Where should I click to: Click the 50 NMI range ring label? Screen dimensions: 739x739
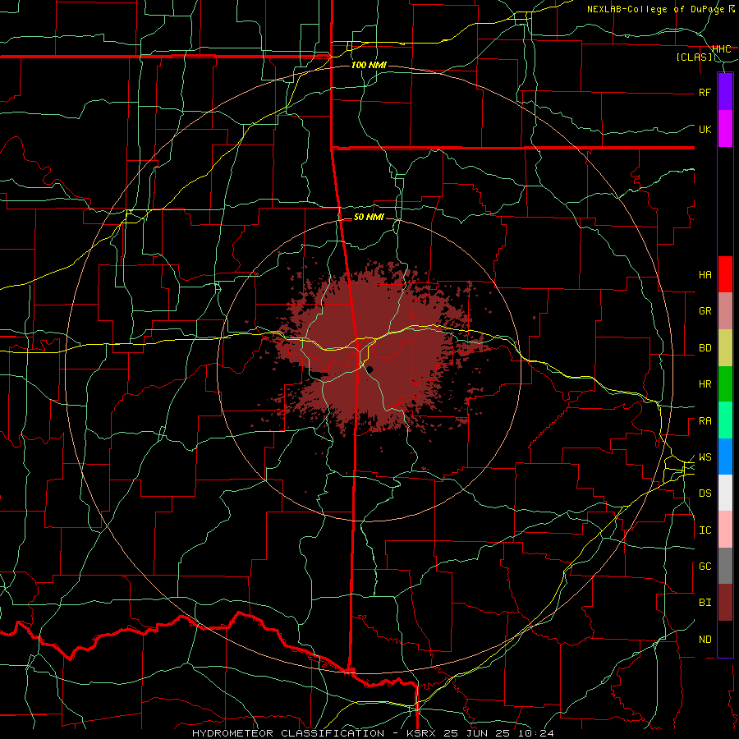(x=369, y=217)
